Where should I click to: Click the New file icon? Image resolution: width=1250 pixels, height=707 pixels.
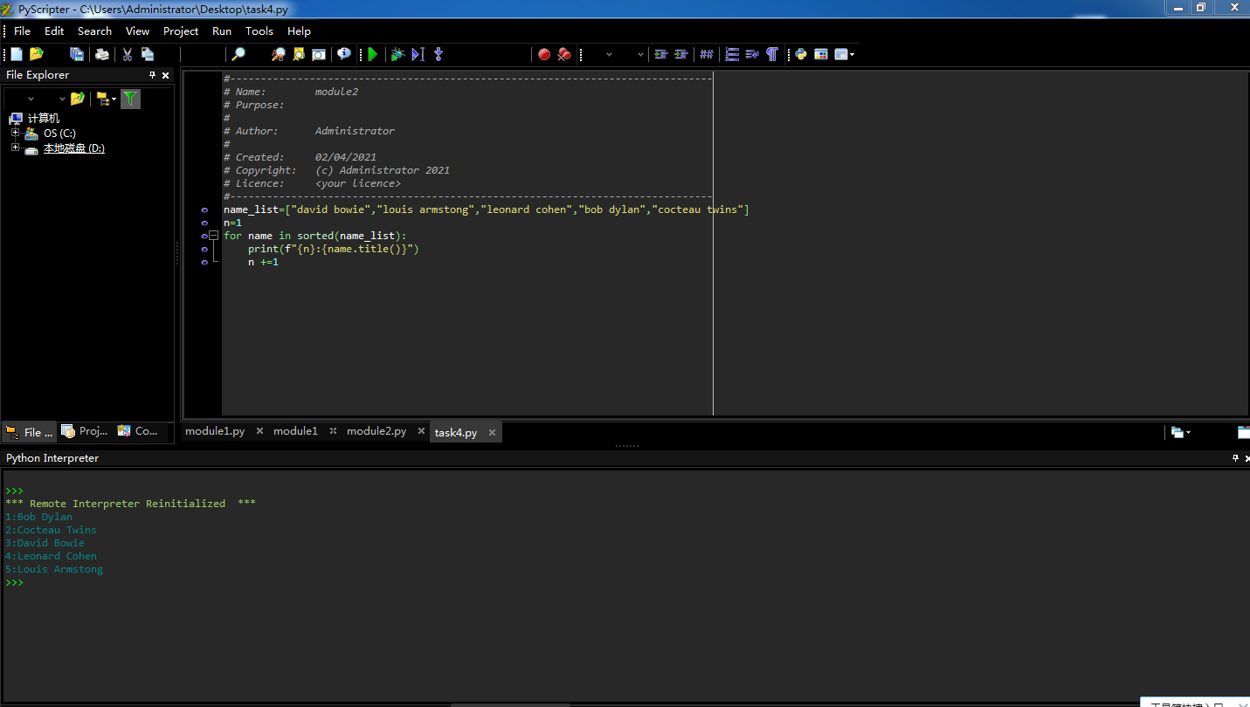pos(16,54)
